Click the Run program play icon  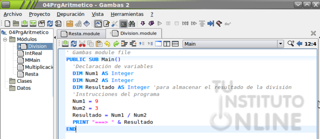(x=160, y=24)
